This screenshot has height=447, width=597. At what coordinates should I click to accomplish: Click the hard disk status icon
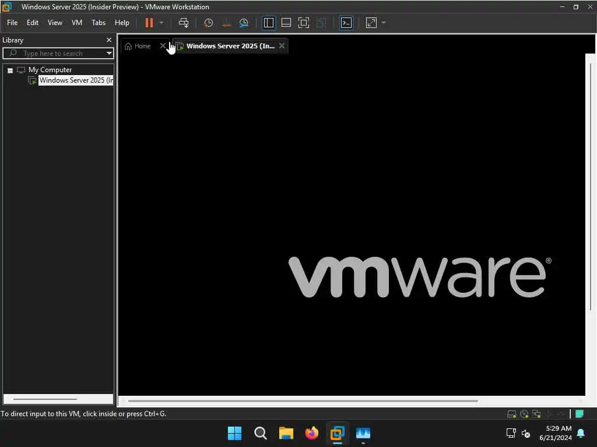[512, 414]
